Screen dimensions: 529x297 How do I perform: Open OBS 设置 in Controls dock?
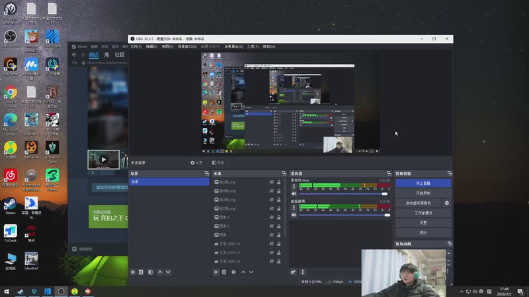(x=423, y=222)
